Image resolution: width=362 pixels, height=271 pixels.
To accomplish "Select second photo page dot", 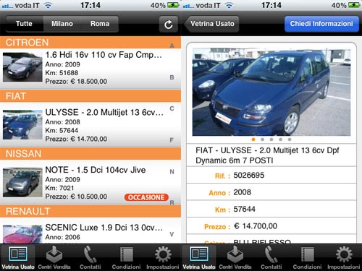I will pyautogui.click(x=262, y=139).
